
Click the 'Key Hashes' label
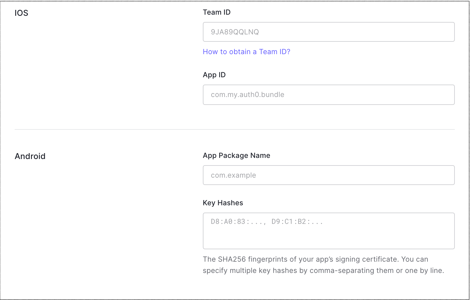click(x=223, y=203)
